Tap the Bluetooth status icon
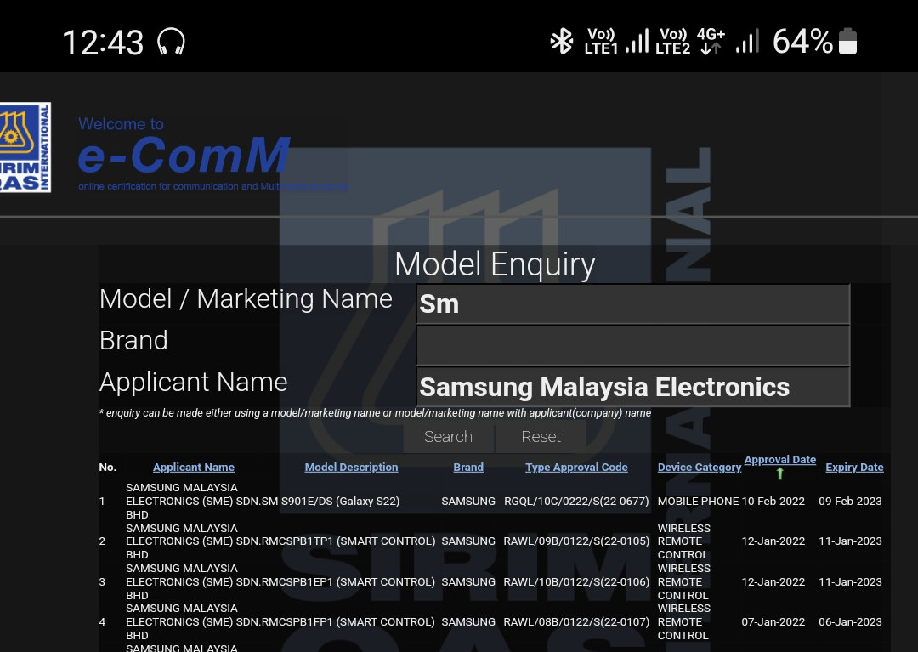The image size is (918, 652). point(562,43)
